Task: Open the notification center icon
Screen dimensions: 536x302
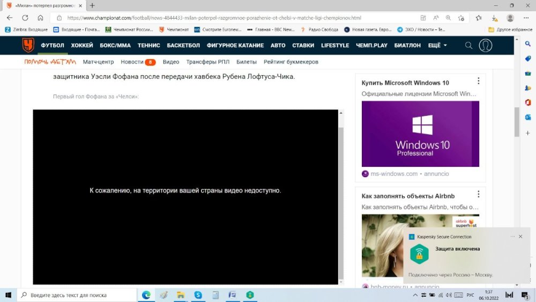Action: pos(525,295)
